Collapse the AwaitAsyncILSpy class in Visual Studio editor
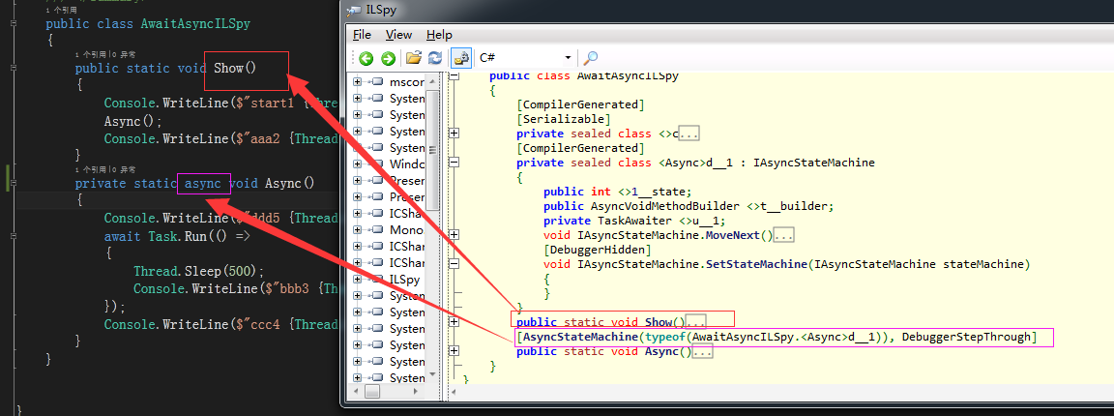The height and width of the screenshot is (416, 1114). click(x=15, y=23)
